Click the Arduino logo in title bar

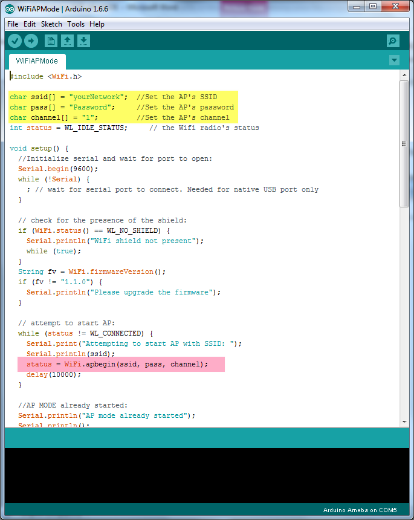10,9
